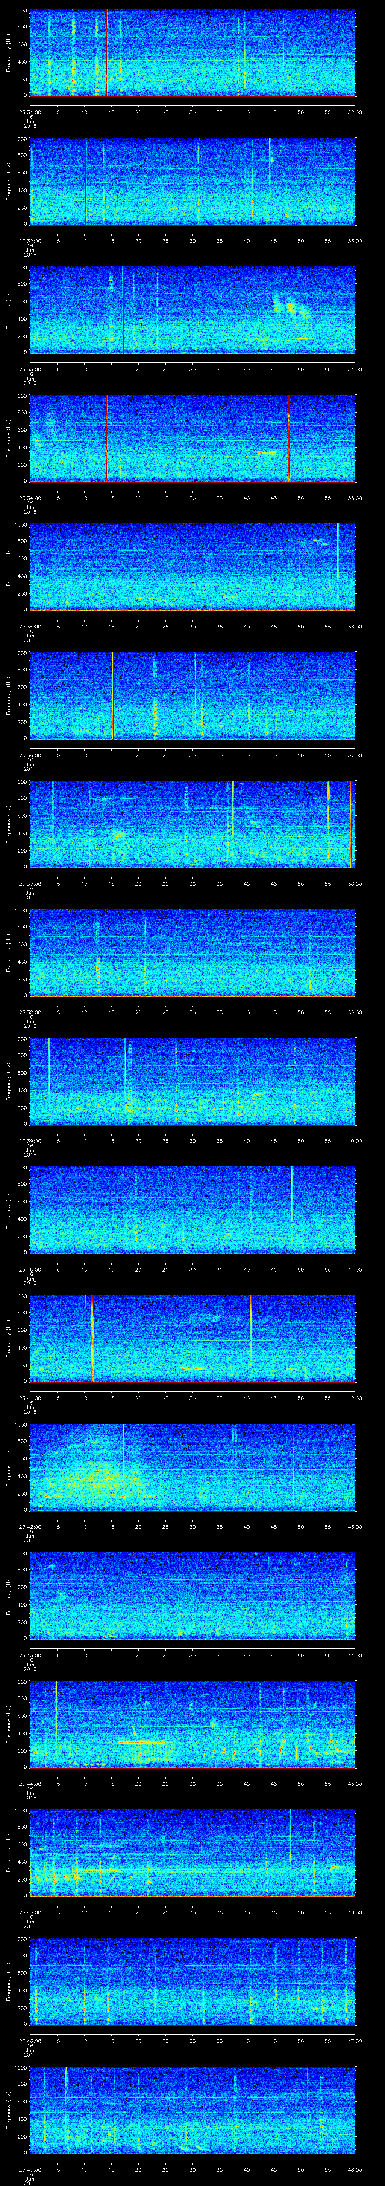Select the spectrogram starting at 23:36:00
This screenshot has width=385, height=2186.
pos(193,695)
